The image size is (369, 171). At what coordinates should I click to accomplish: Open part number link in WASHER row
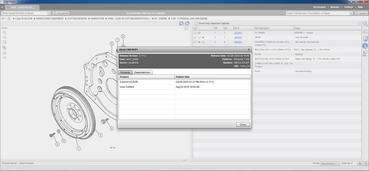238,42
